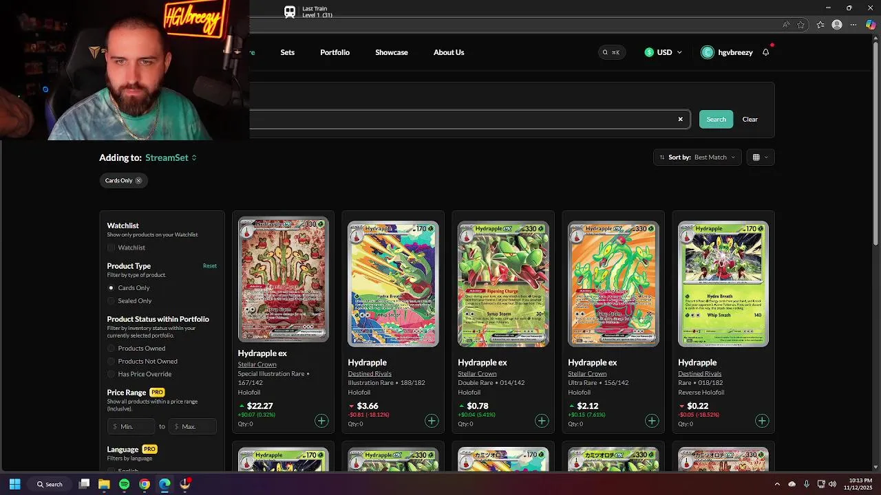881x495 pixels.
Task: Open notifications bell icon
Action: click(765, 52)
